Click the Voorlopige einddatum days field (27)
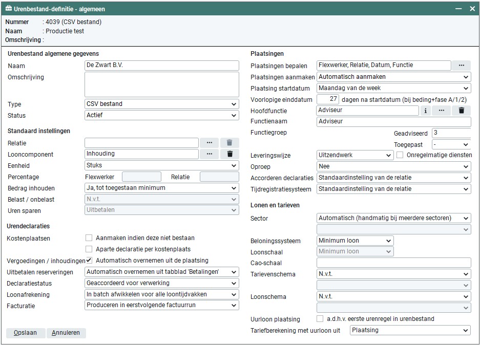 pyautogui.click(x=328, y=99)
